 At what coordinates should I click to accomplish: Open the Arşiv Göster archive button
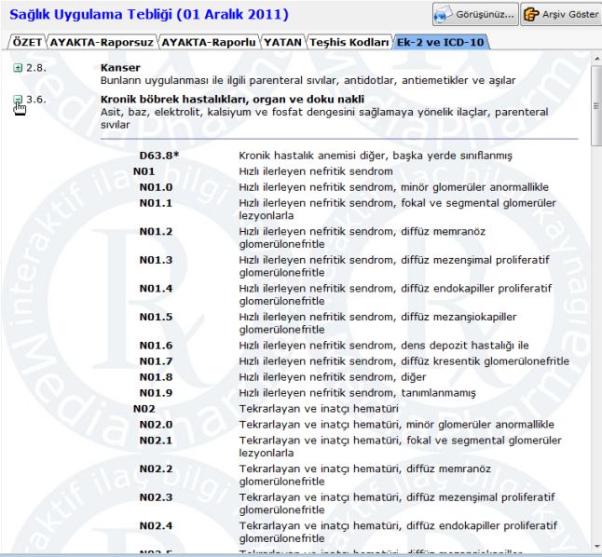pyautogui.click(x=558, y=15)
